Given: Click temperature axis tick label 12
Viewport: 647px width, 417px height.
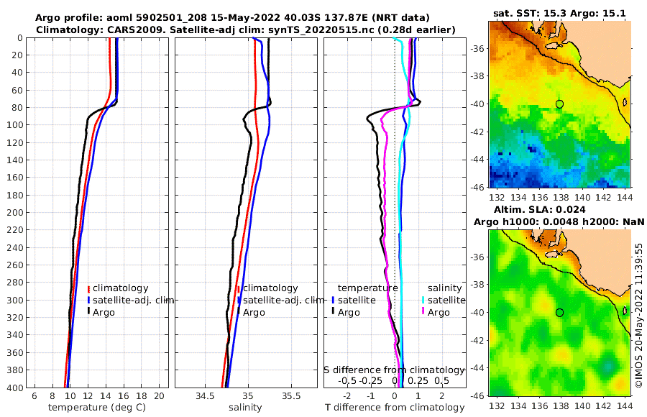Looking at the screenshot, I should point(88,396).
